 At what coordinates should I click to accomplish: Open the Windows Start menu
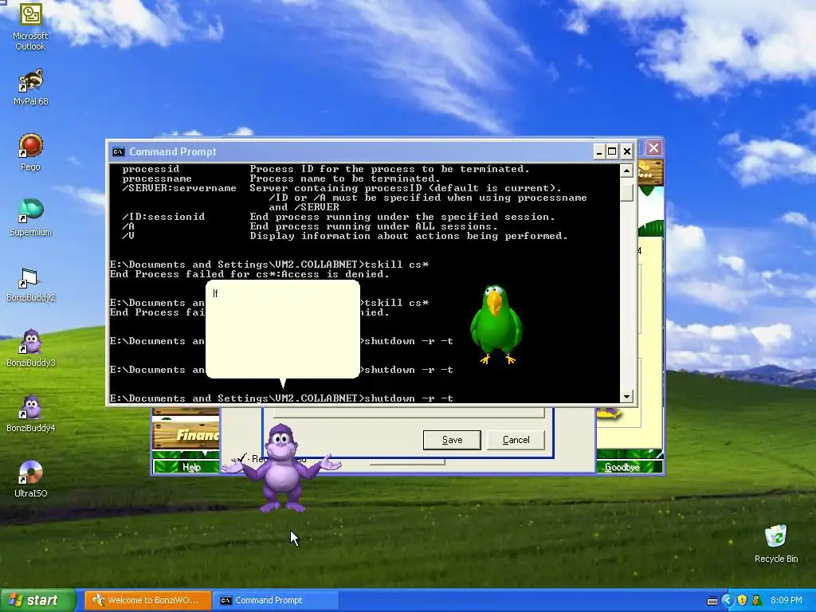pyautogui.click(x=38, y=600)
